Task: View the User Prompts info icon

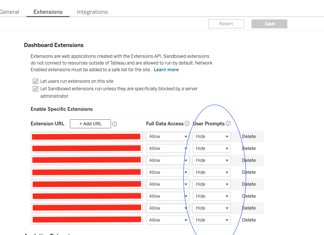Action: tap(228, 123)
